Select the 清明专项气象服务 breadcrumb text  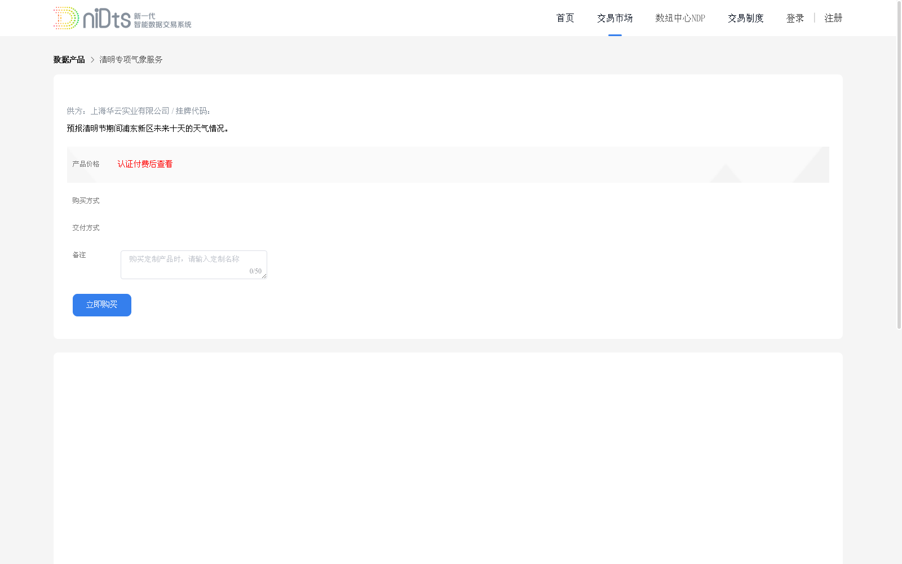click(131, 60)
